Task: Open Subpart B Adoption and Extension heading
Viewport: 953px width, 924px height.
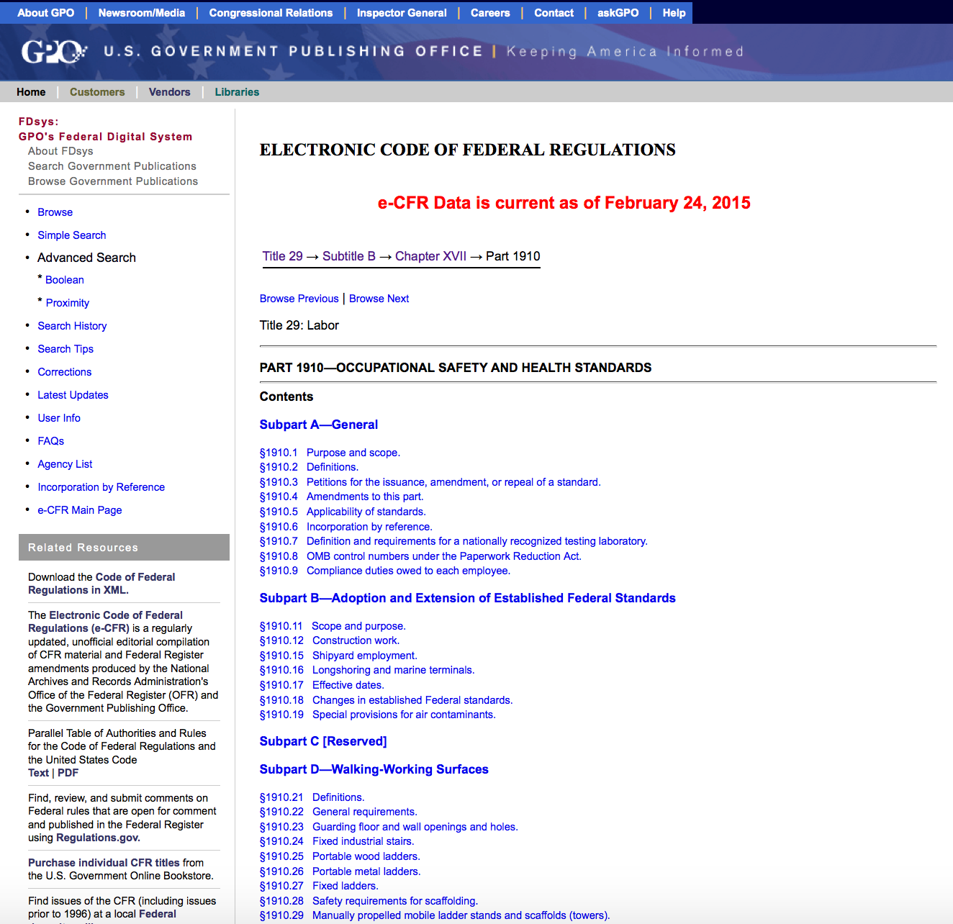Action: coord(468,598)
